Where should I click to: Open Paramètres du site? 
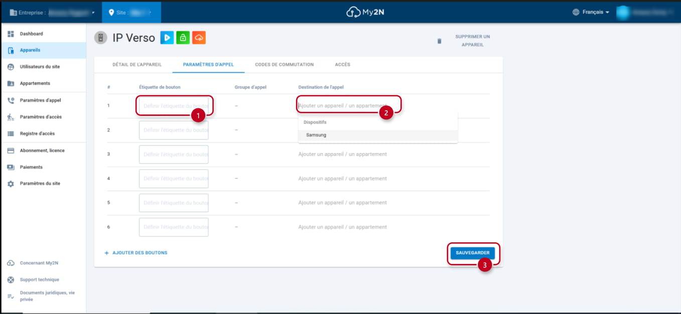coord(40,184)
